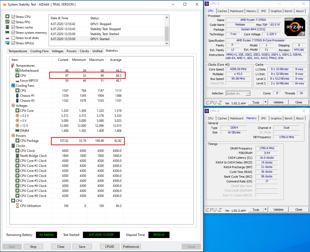
Task: Click the Temperatures thermometer icon
Action: [13, 66]
